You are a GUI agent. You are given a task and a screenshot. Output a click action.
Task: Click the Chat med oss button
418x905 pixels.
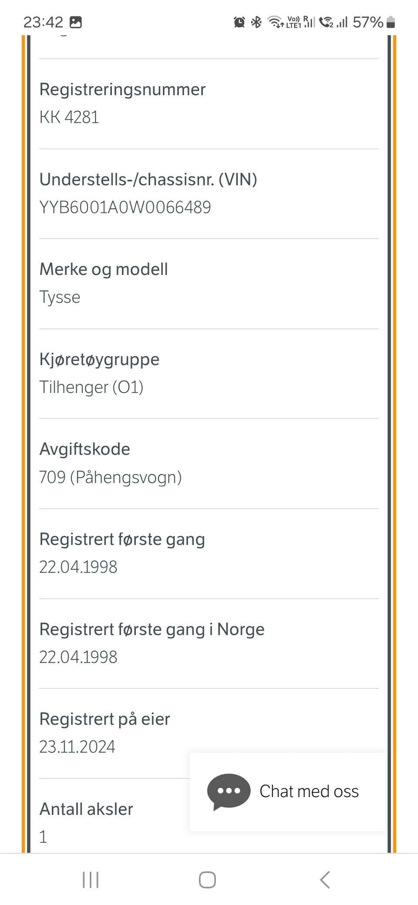(288, 791)
